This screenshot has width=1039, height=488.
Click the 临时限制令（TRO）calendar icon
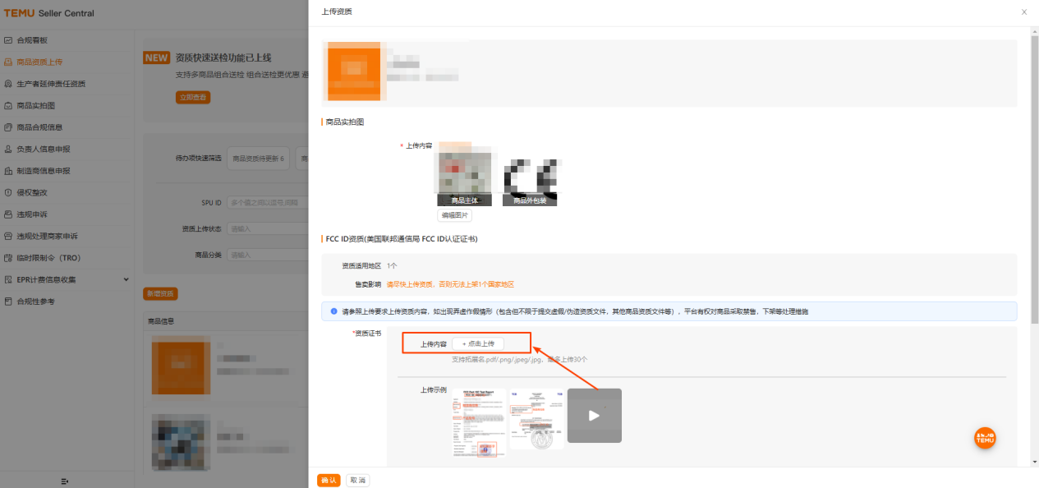point(10,257)
